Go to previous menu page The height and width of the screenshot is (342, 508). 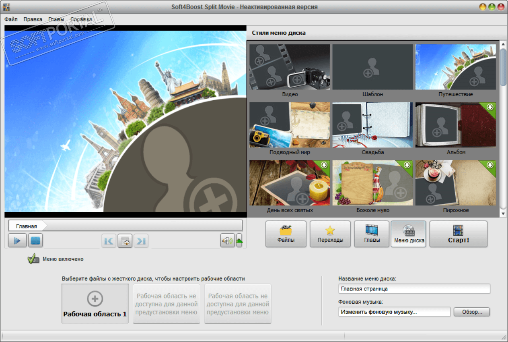pyautogui.click(x=109, y=241)
